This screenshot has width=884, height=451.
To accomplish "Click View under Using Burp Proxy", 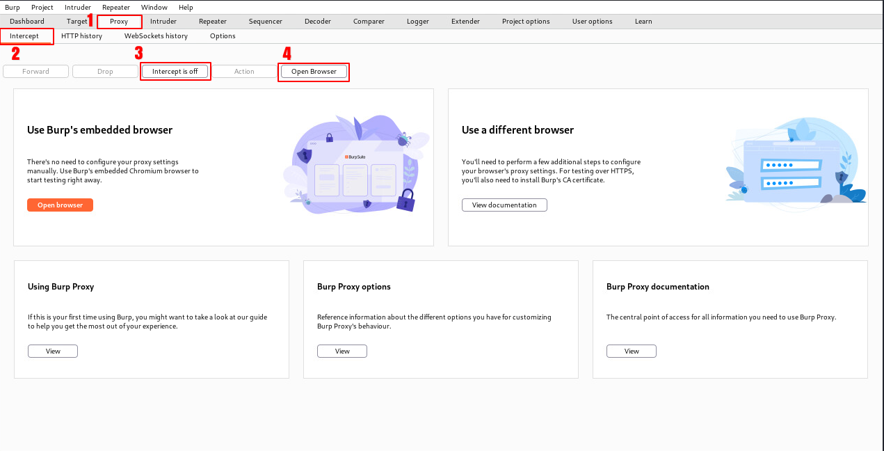I will [x=53, y=351].
